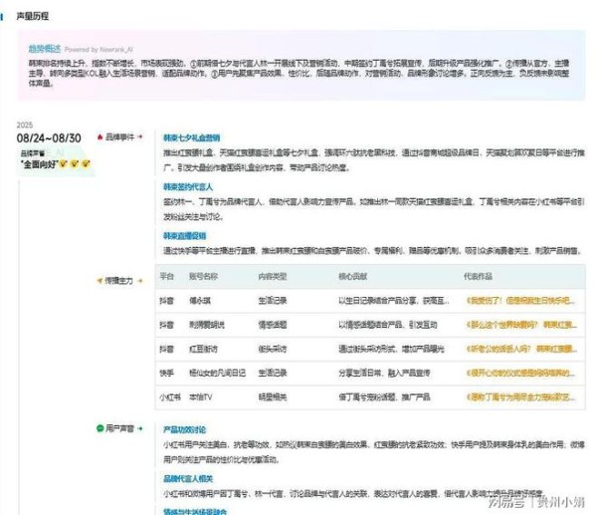The image size is (597, 515).
Task: Click the green chat bubble icon beside 用户声音
Action: [99, 428]
